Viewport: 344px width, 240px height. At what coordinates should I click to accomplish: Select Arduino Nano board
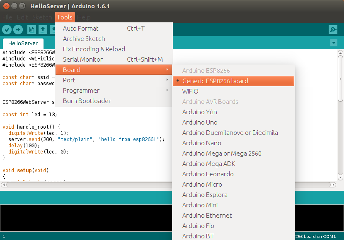click(x=233, y=143)
